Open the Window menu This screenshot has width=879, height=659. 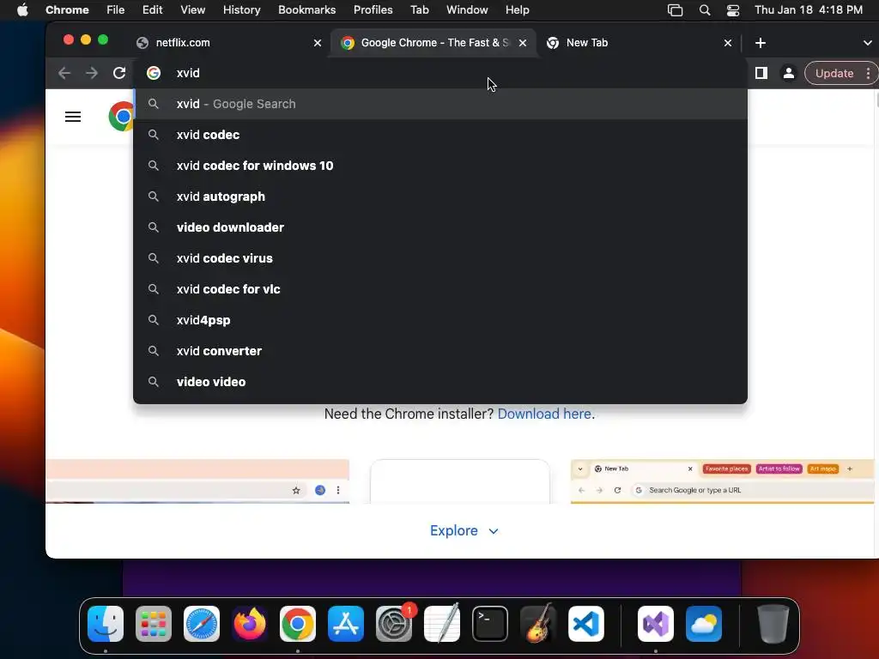(467, 10)
